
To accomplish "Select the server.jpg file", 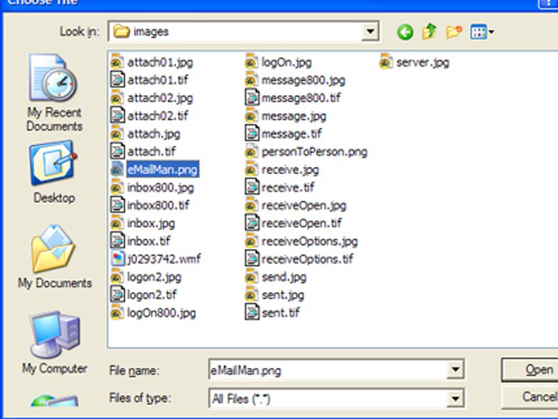I will (422, 62).
